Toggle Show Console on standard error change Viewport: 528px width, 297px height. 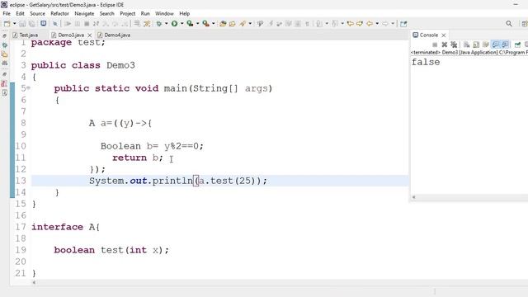505,45
